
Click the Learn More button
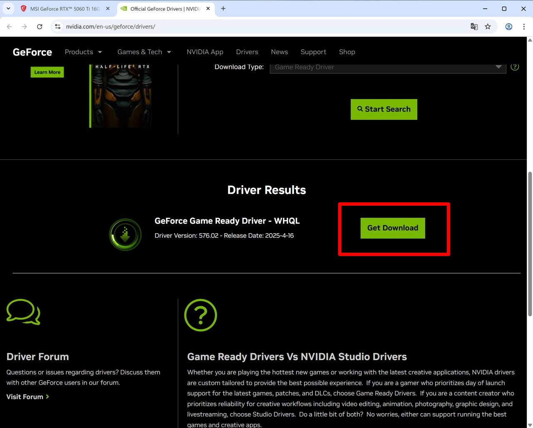pos(47,72)
